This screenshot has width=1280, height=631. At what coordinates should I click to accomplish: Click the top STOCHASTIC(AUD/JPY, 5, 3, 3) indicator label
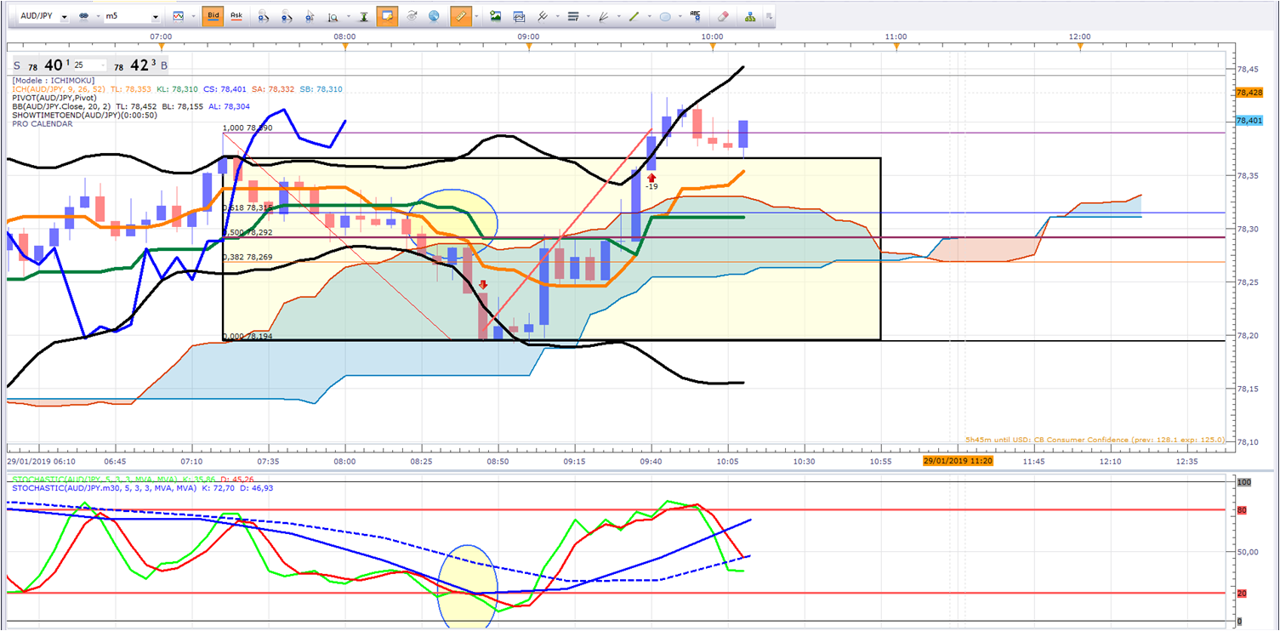pyautogui.click(x=95, y=479)
